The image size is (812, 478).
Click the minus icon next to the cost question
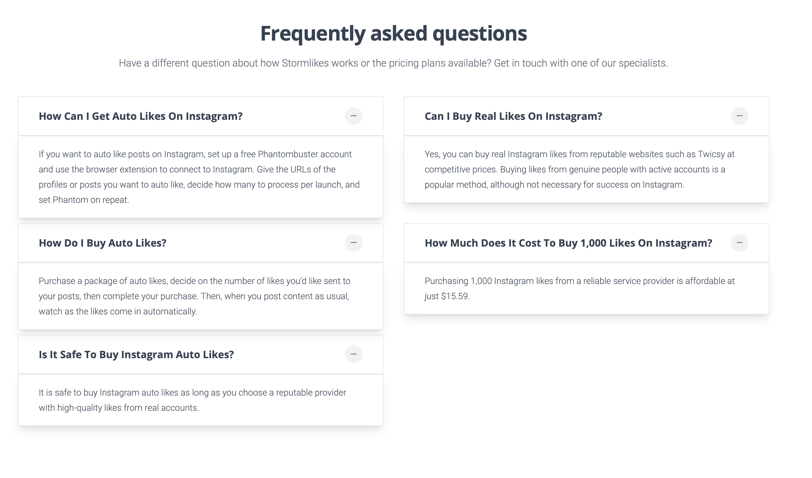739,243
